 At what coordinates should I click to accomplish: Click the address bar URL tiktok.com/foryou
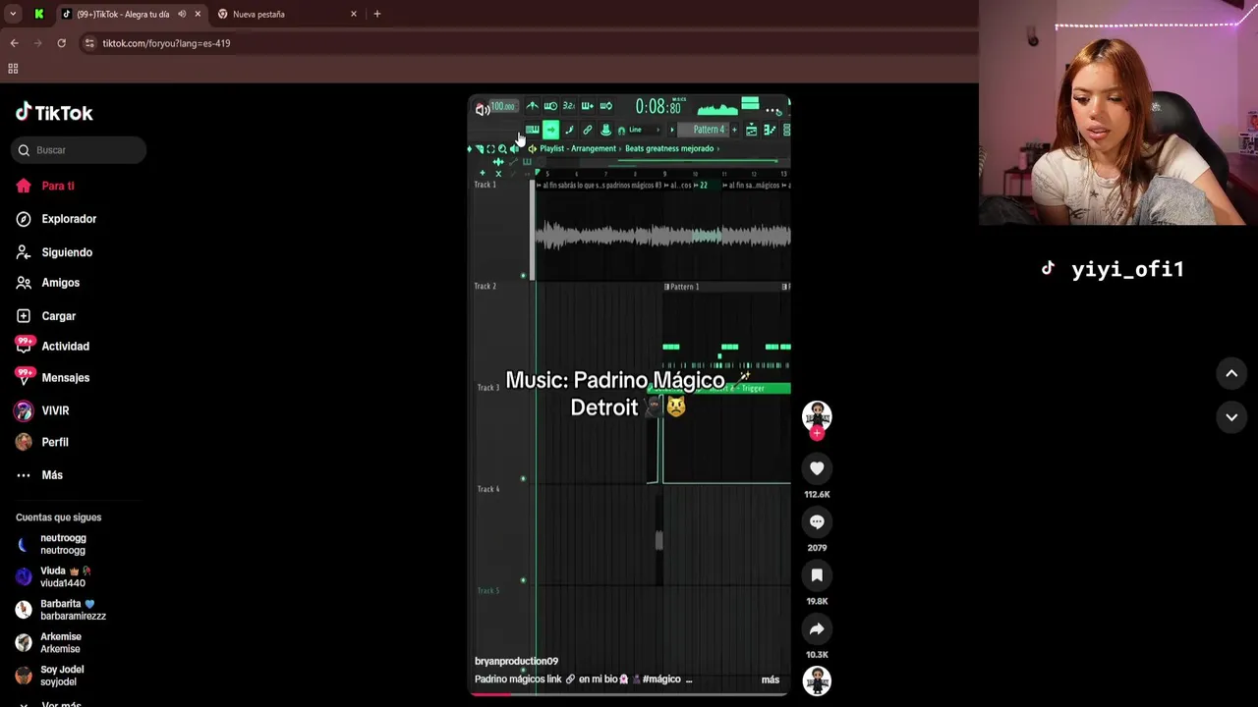pyautogui.click(x=166, y=43)
